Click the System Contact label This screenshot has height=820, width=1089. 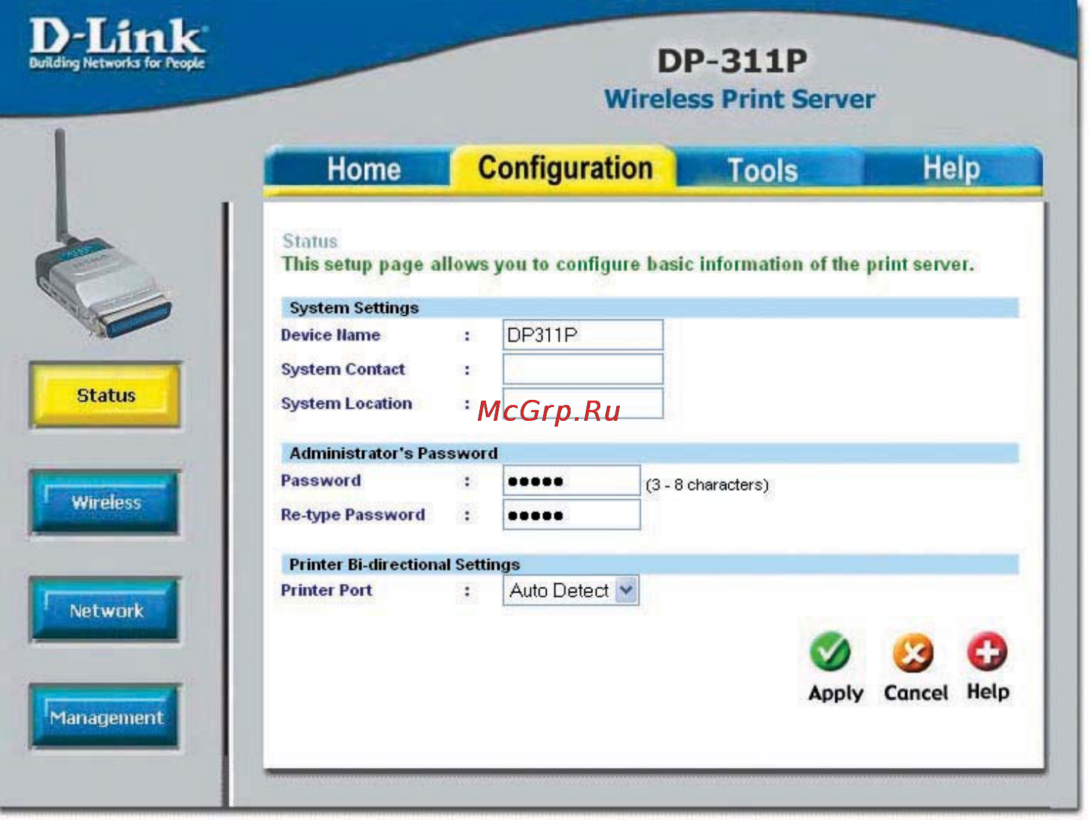point(342,369)
